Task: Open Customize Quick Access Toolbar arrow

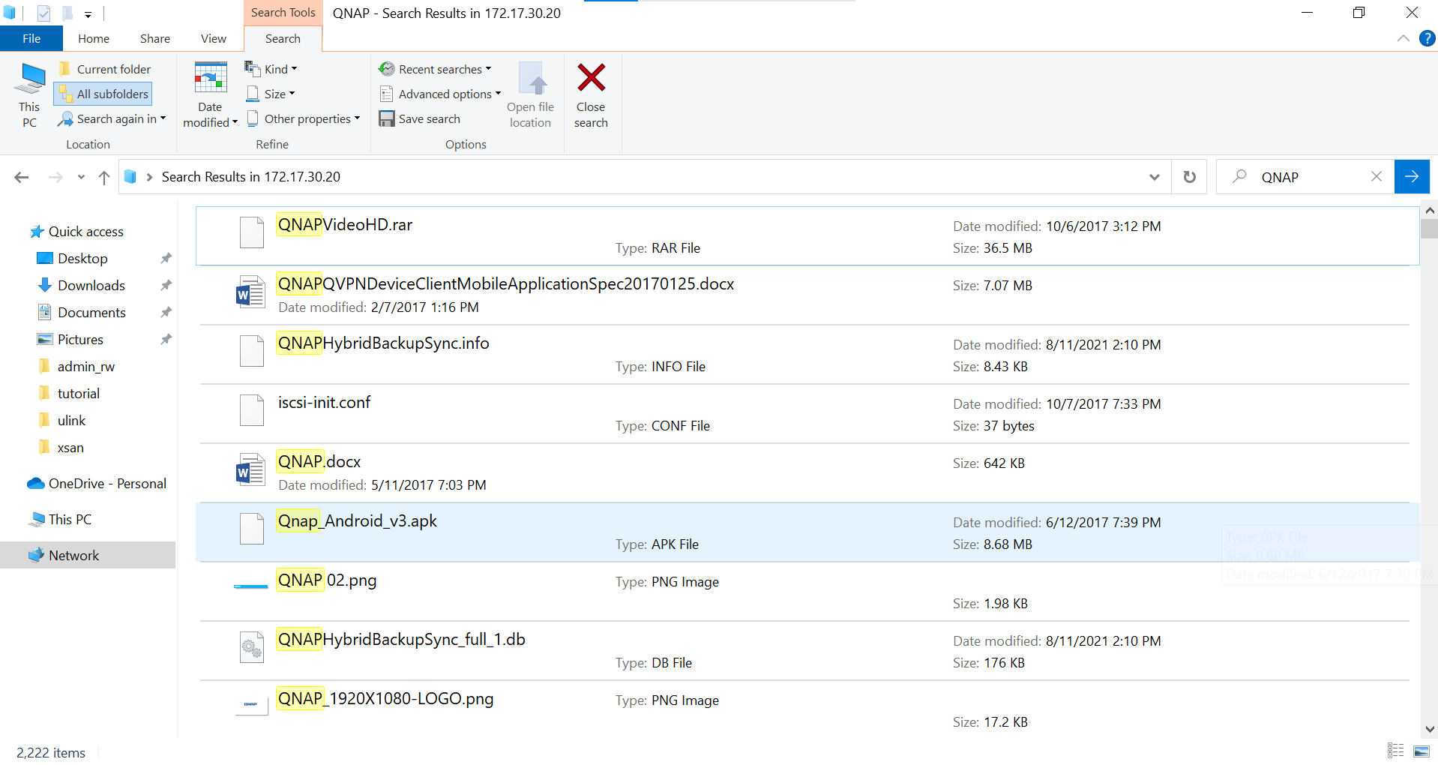Action: (88, 13)
